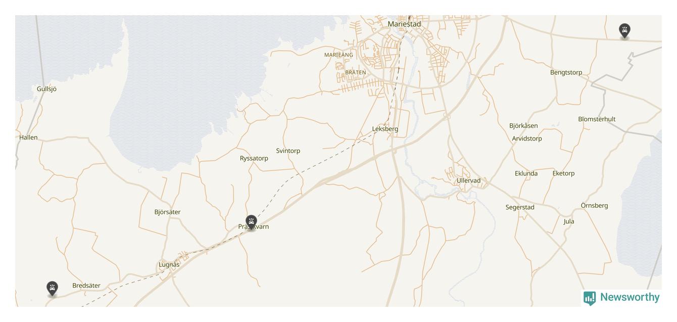Click the Hallen place label

tap(28, 137)
